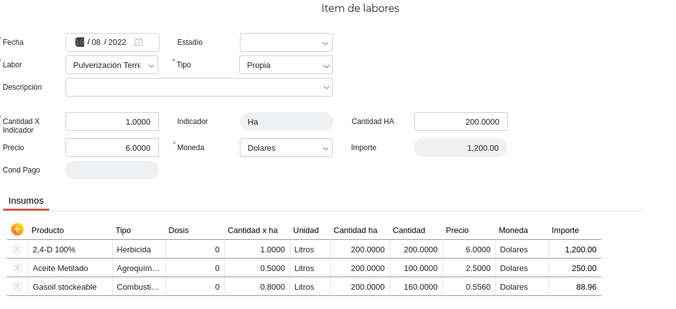Expand the Descripción combo box
Screen dimensions: 676x309
[x=325, y=88]
